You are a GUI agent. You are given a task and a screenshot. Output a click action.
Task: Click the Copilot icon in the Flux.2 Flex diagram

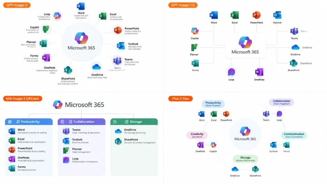[x=213, y=145]
